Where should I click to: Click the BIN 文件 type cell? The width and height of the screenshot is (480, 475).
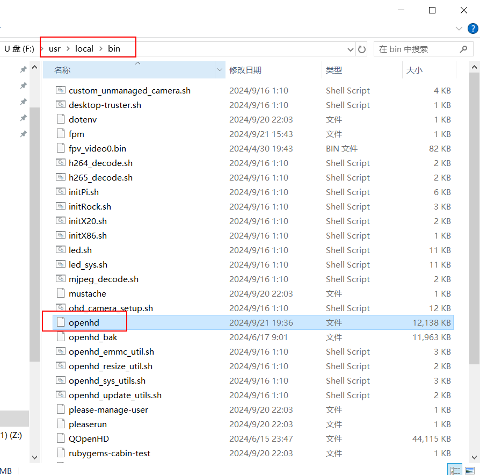tap(341, 149)
